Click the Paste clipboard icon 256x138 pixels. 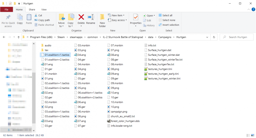pos(29,17)
